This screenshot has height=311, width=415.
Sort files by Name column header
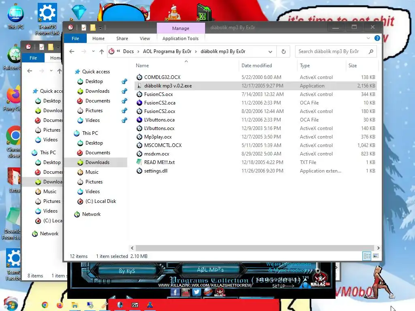(x=186, y=65)
